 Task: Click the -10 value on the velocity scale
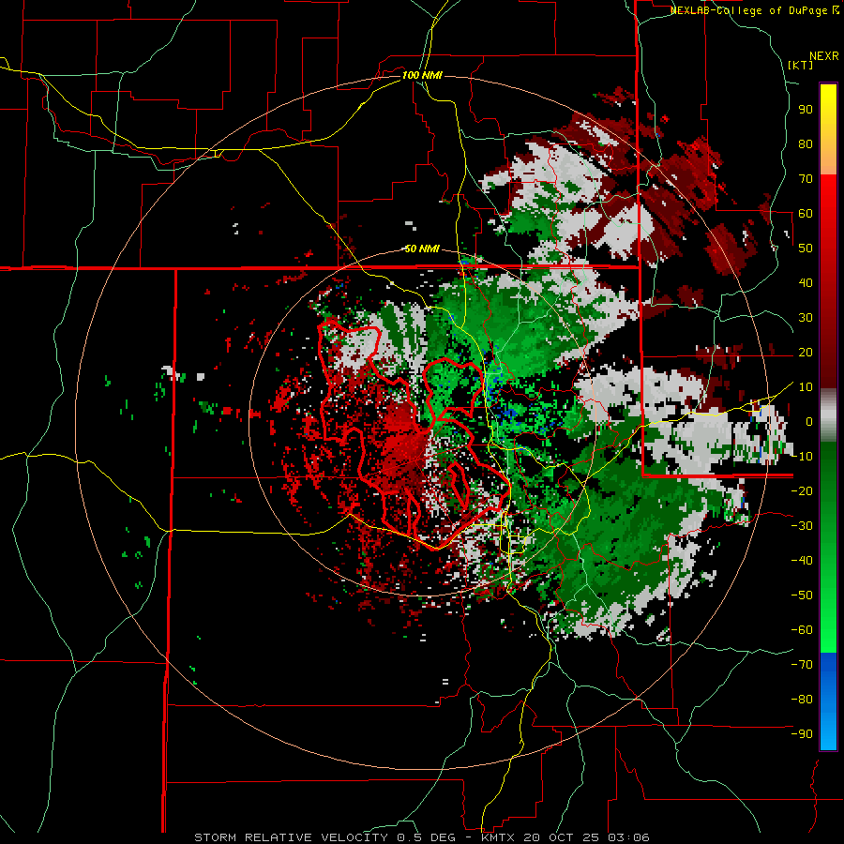click(x=802, y=457)
